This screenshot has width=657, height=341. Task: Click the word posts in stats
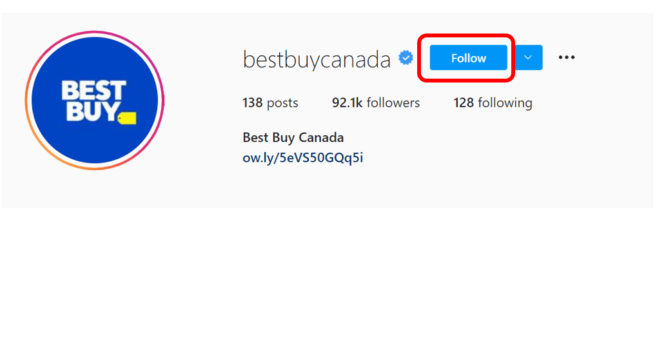(x=282, y=103)
